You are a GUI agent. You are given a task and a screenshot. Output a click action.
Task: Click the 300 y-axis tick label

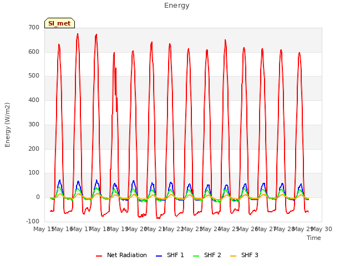pos(34,124)
